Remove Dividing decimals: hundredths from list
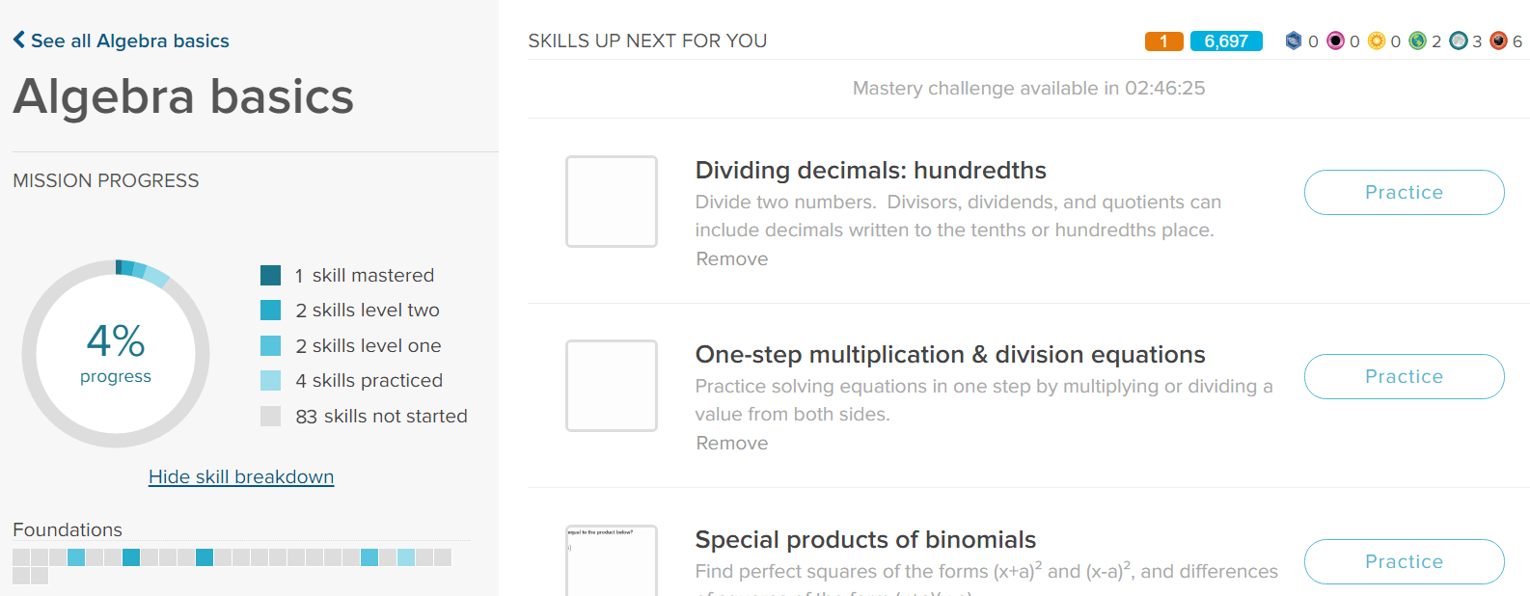 (x=732, y=258)
